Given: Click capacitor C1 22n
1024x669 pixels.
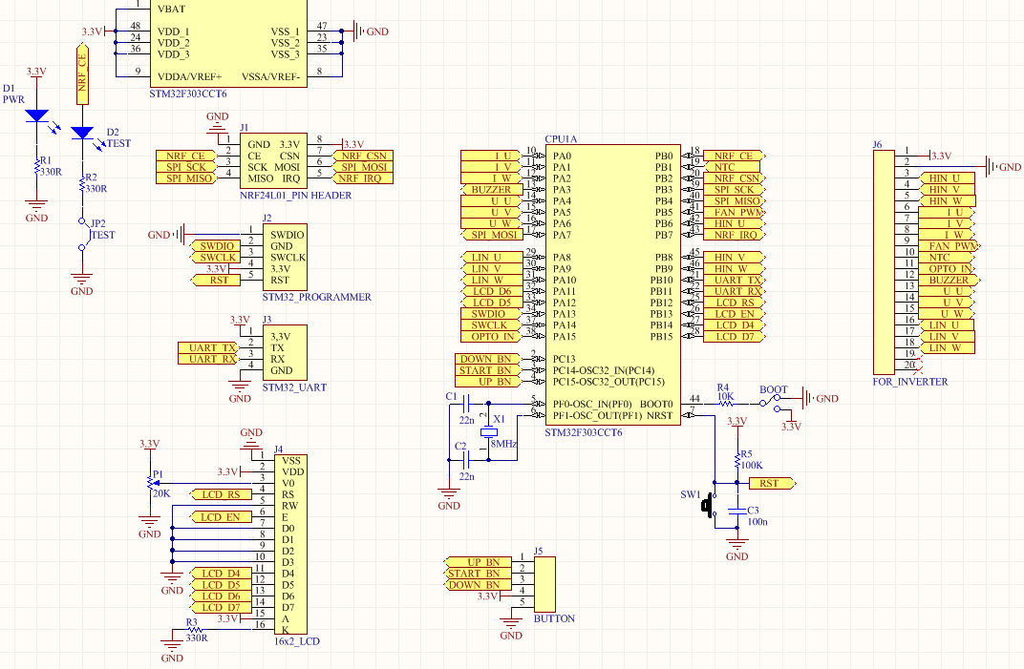Looking at the screenshot, I should 466,404.
